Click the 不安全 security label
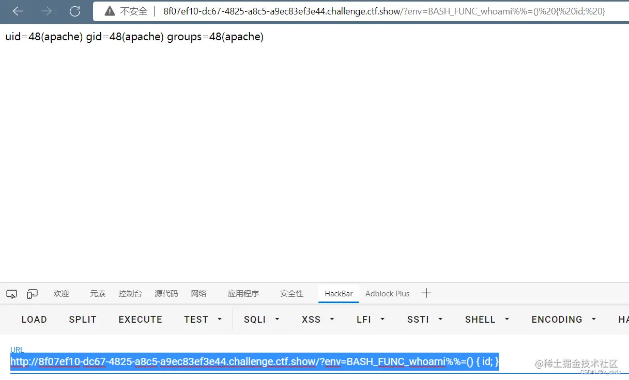The image size is (629, 380). [x=134, y=11]
